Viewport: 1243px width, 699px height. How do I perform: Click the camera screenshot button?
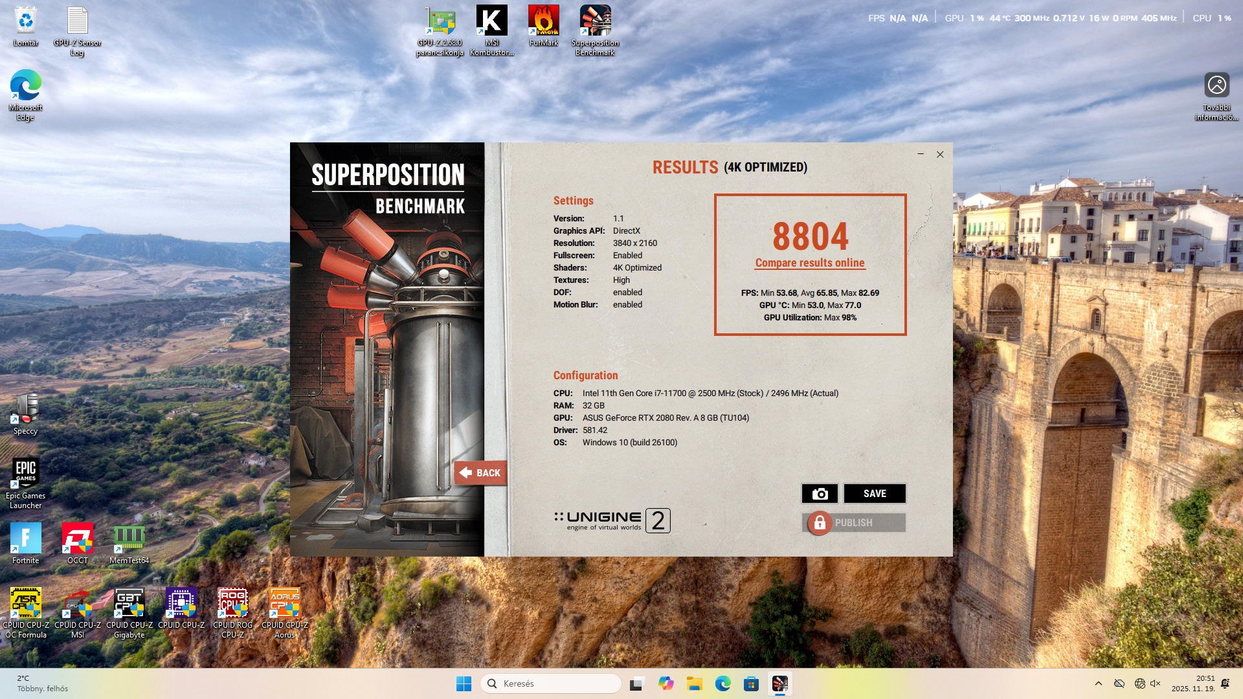[x=820, y=494]
